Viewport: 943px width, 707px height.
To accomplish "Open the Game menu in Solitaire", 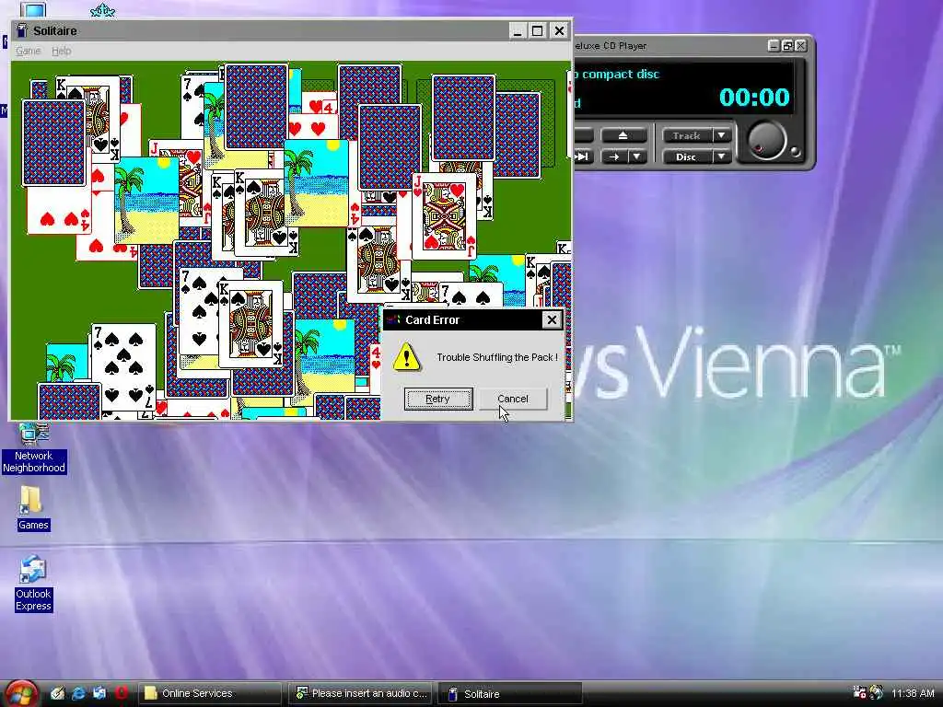I will [x=29, y=52].
